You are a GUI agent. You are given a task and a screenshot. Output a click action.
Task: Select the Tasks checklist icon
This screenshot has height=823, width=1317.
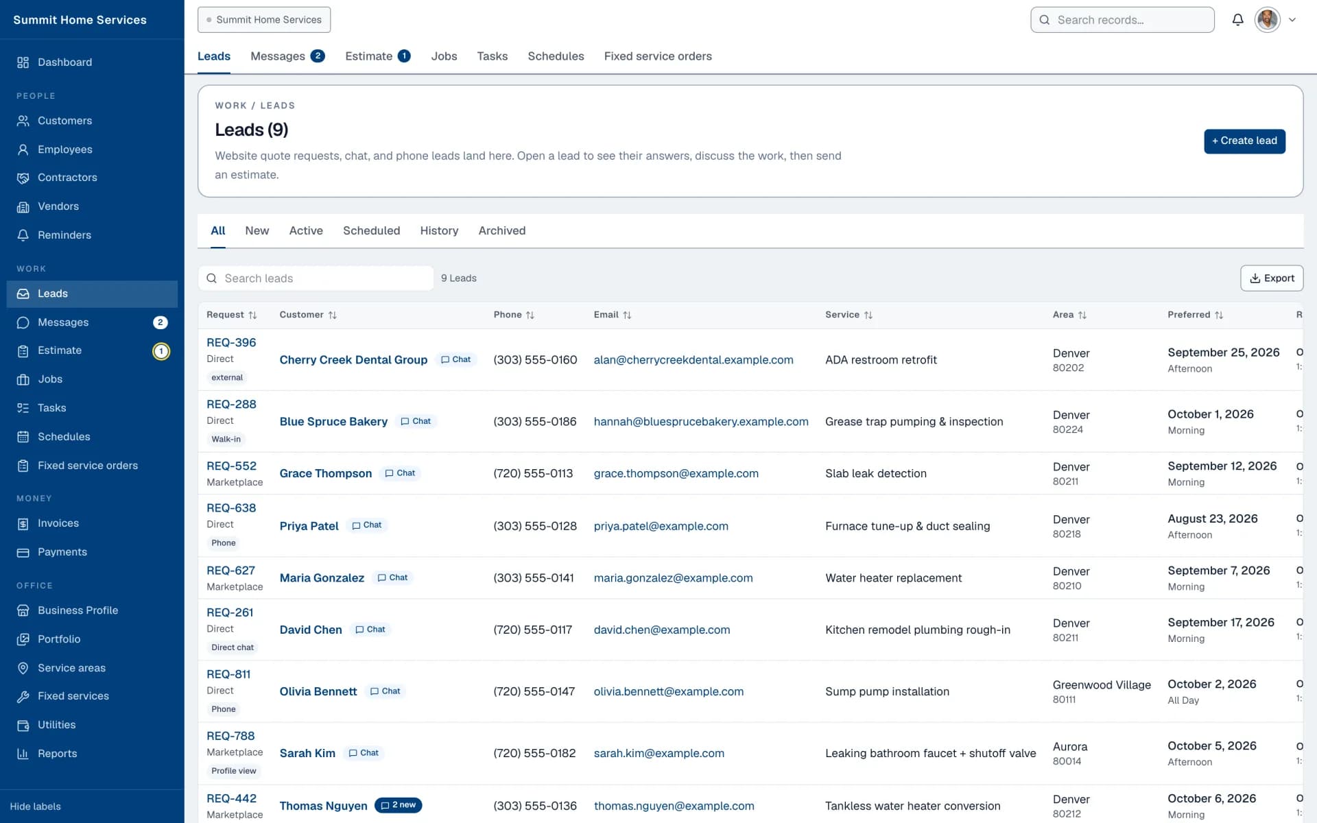(x=23, y=408)
